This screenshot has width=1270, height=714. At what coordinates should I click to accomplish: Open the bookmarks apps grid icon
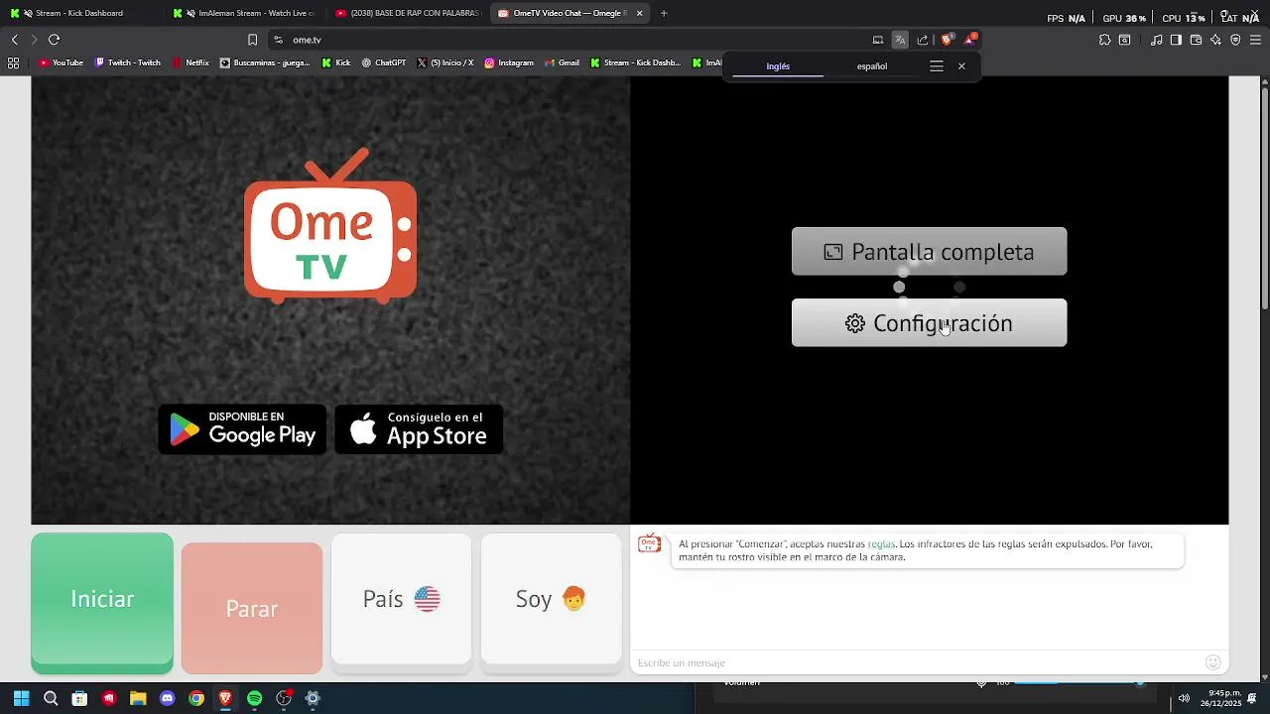click(13, 62)
